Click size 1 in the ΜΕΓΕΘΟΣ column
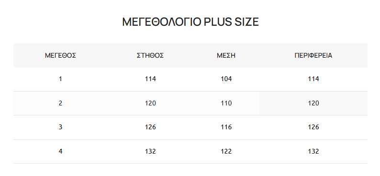 tap(60, 79)
